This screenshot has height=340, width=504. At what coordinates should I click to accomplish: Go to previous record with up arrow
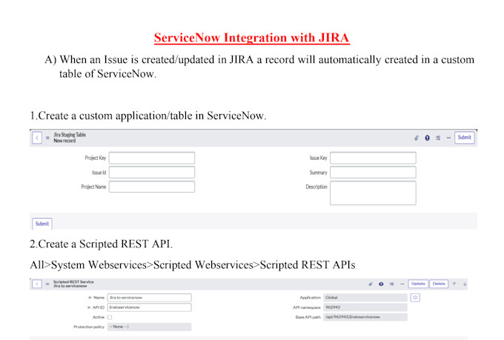(454, 284)
